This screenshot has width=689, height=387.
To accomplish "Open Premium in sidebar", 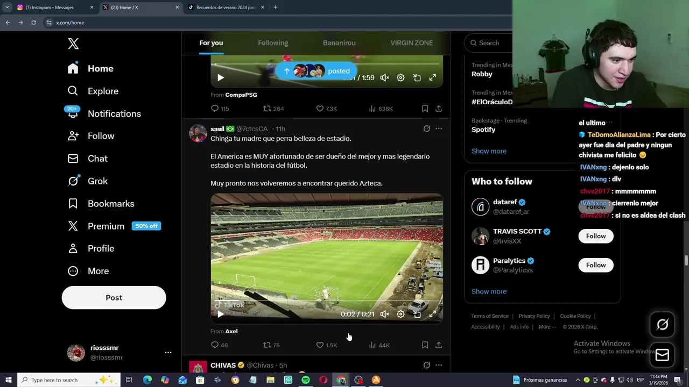I will tap(114, 226).
